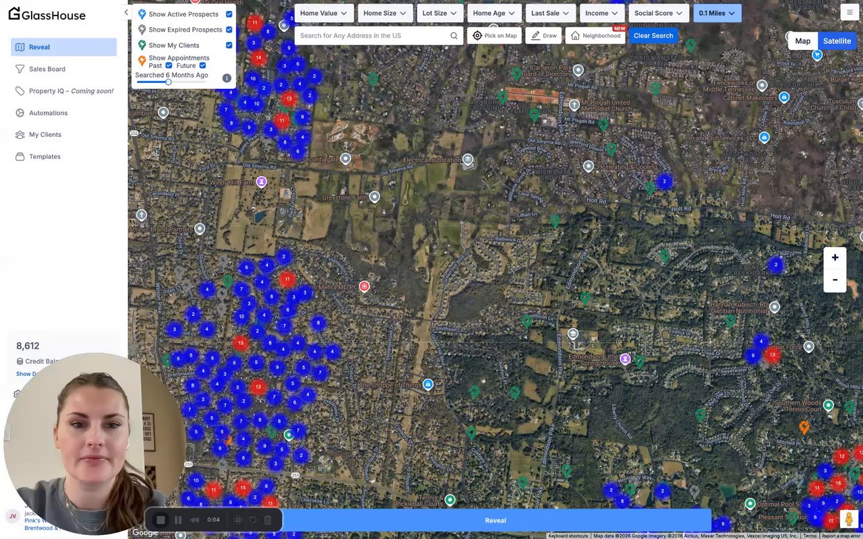Click the restart recording icon
The image size is (863, 539).
coord(253,519)
